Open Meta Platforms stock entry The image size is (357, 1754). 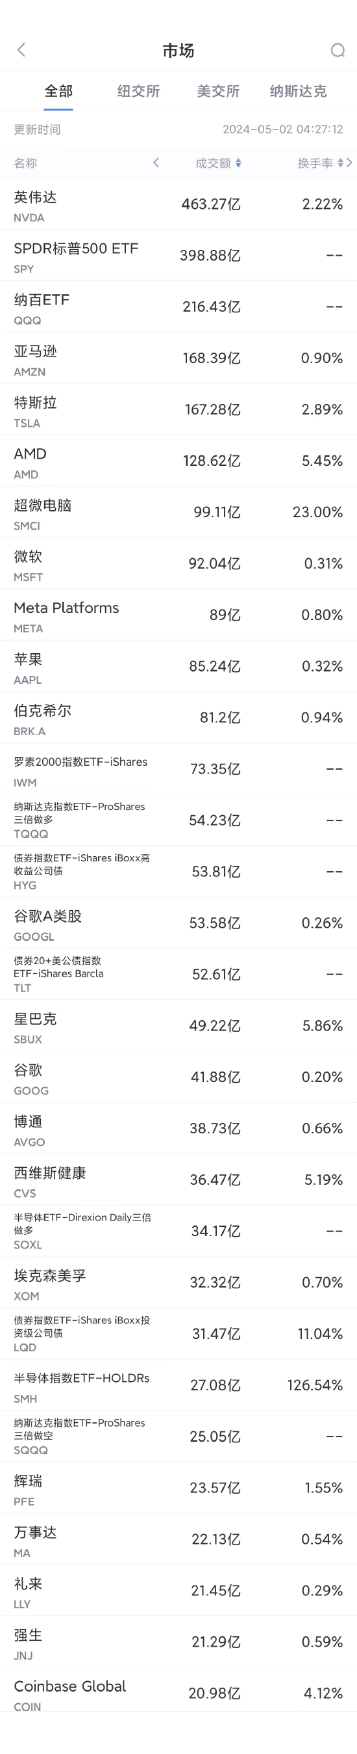click(x=178, y=615)
